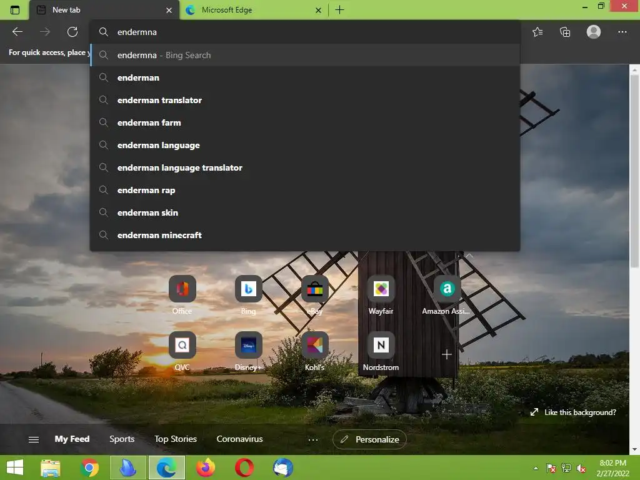The image size is (640, 480).
Task: Show more feed categories ellipsis
Action: tap(313, 439)
